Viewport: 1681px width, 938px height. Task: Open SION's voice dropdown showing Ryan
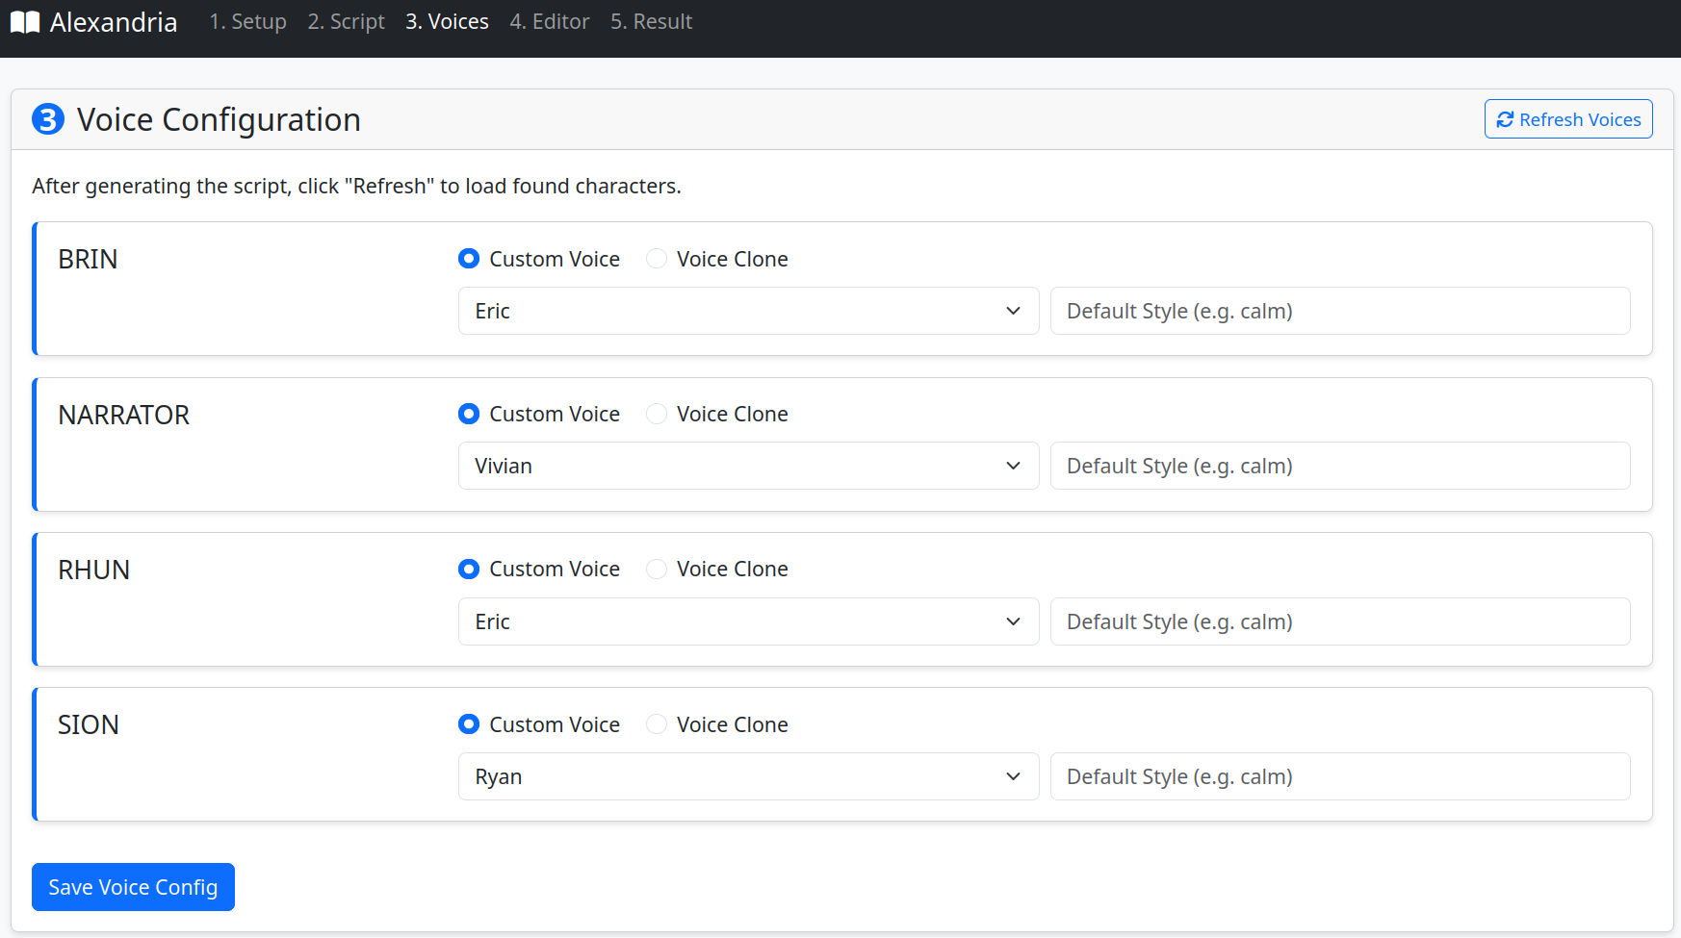[x=748, y=776]
